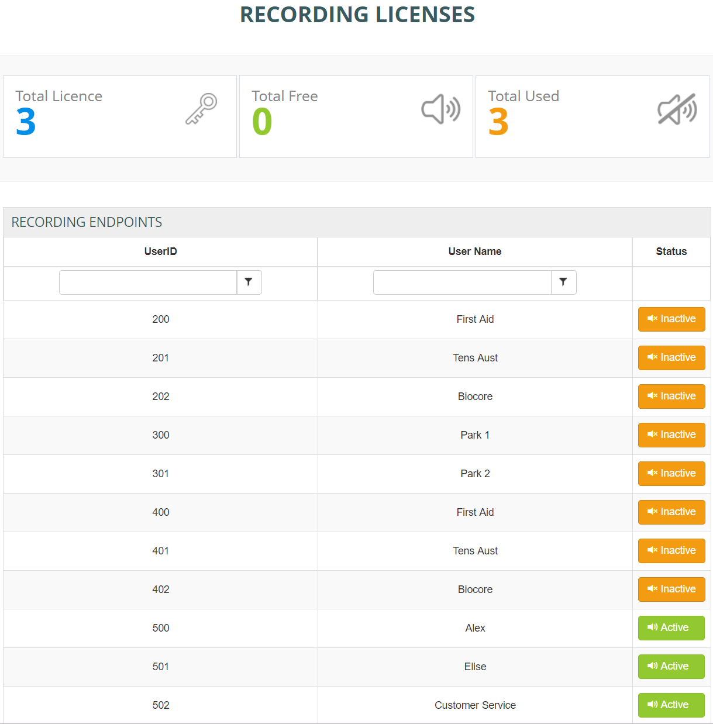
Task: Type in the UserID filter input box
Action: pyautogui.click(x=148, y=282)
